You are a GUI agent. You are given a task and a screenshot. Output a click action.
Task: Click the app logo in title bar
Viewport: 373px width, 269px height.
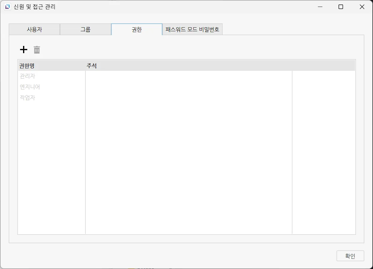coord(7,7)
